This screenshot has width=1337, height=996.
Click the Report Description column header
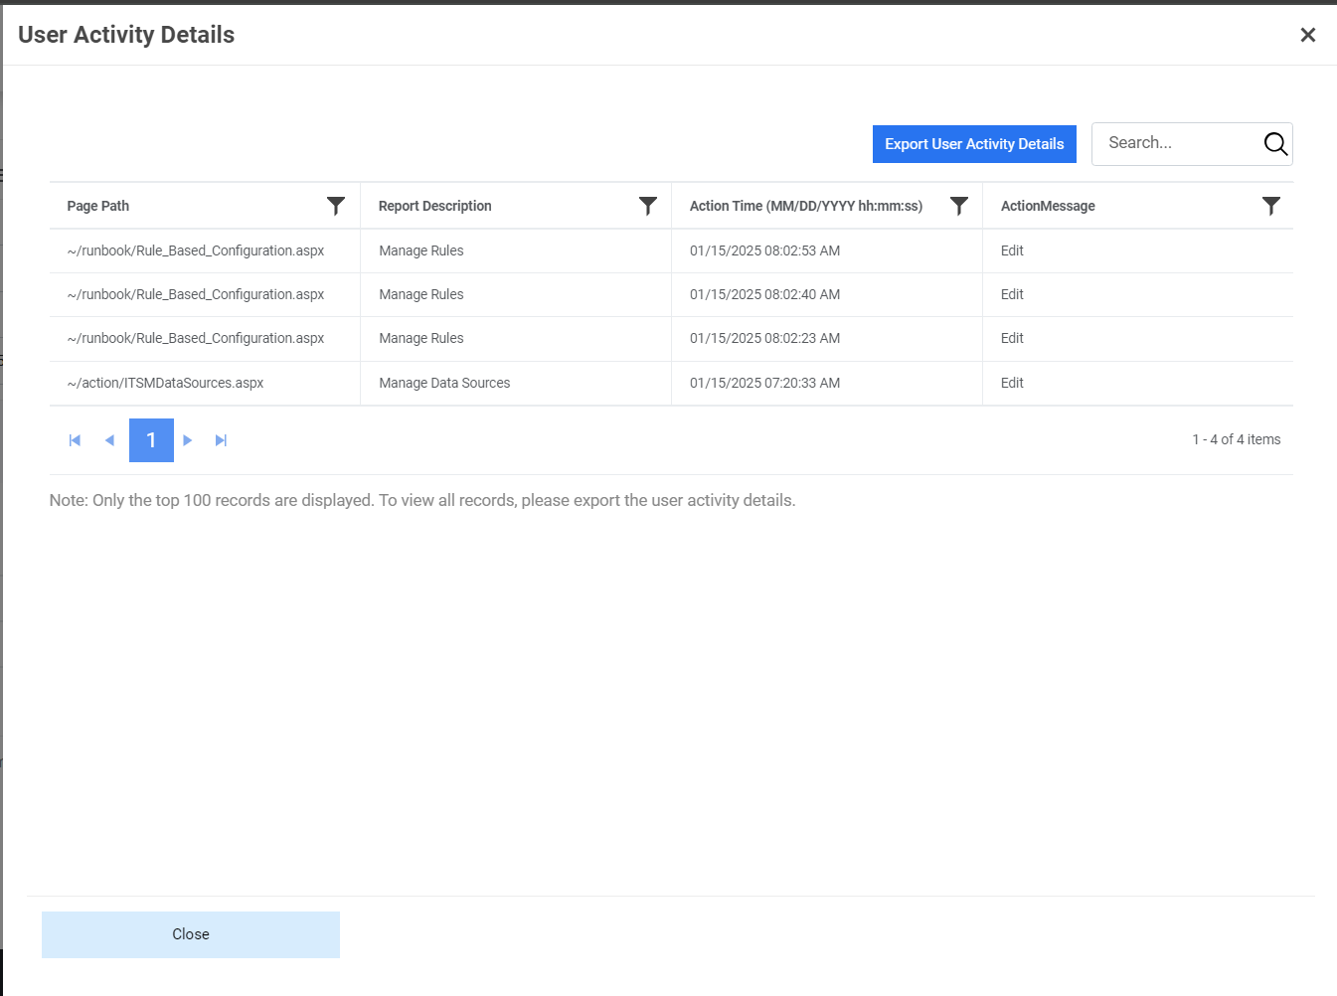(x=434, y=206)
